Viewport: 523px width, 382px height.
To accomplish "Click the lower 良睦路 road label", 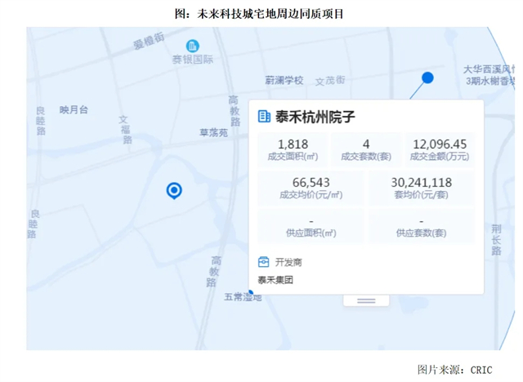I will tap(34, 224).
